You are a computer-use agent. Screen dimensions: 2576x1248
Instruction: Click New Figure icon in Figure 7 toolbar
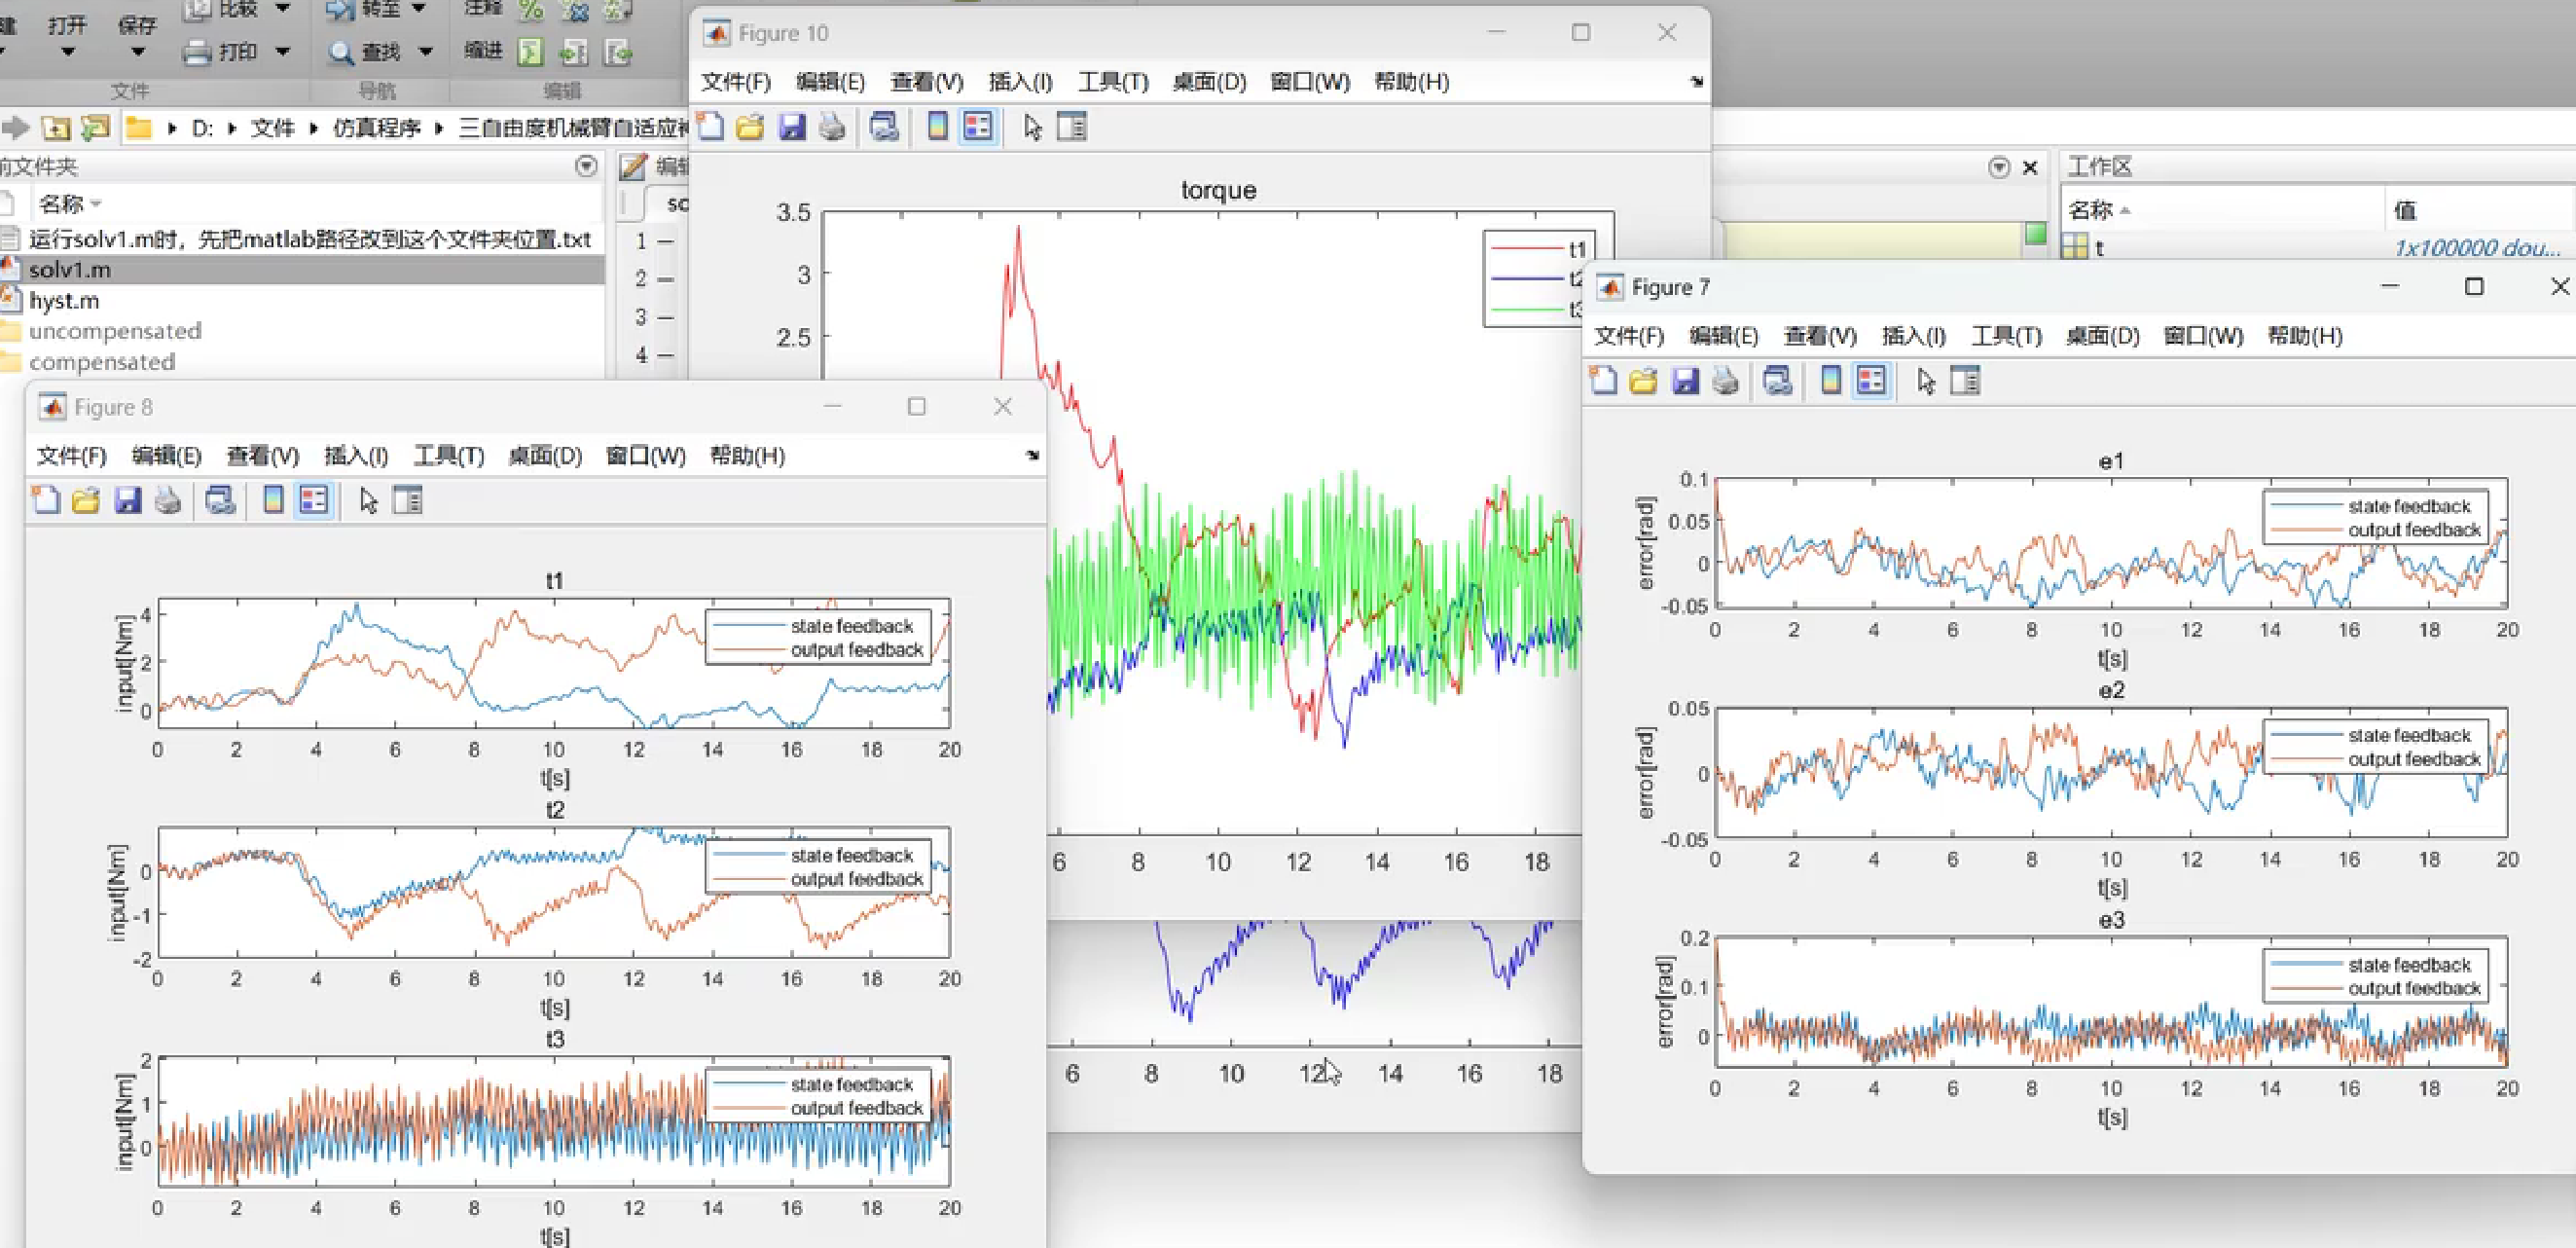1603,381
